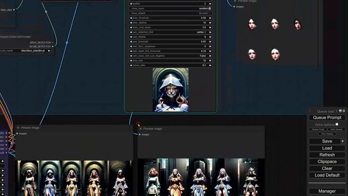Increase feather value with right arrow
348x196 pixels.
click(210, 4)
